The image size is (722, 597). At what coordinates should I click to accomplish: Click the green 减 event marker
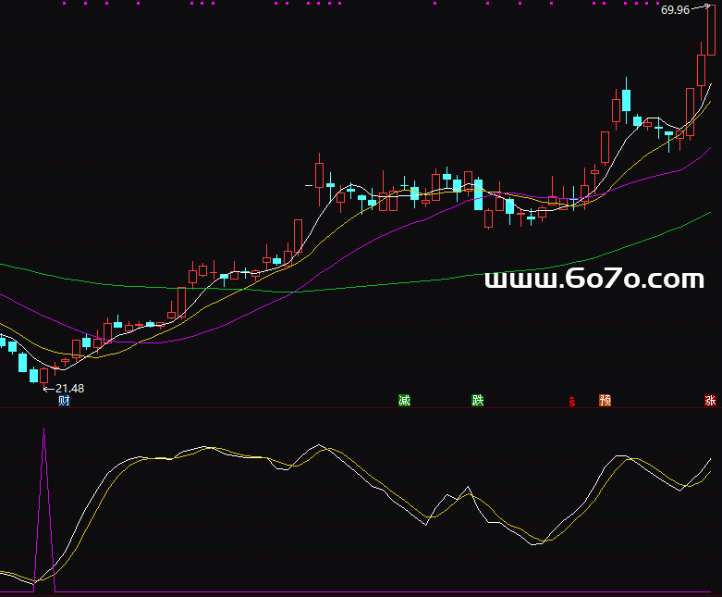404,401
